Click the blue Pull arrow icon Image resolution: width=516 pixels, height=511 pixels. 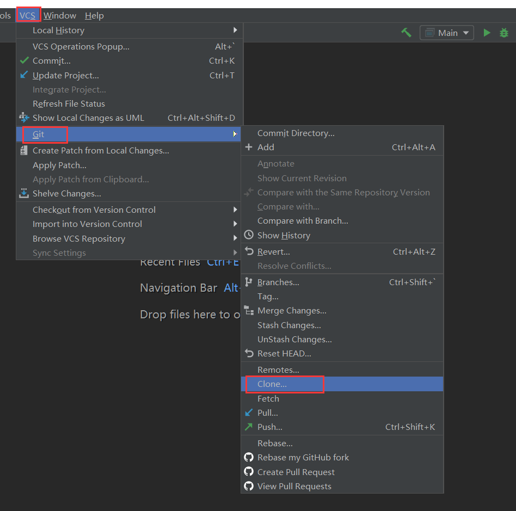click(249, 413)
